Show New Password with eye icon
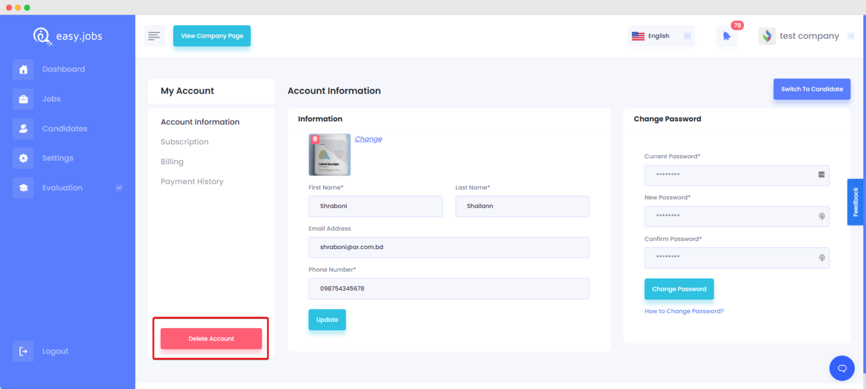Screen dimensions: 866x389 [822, 216]
